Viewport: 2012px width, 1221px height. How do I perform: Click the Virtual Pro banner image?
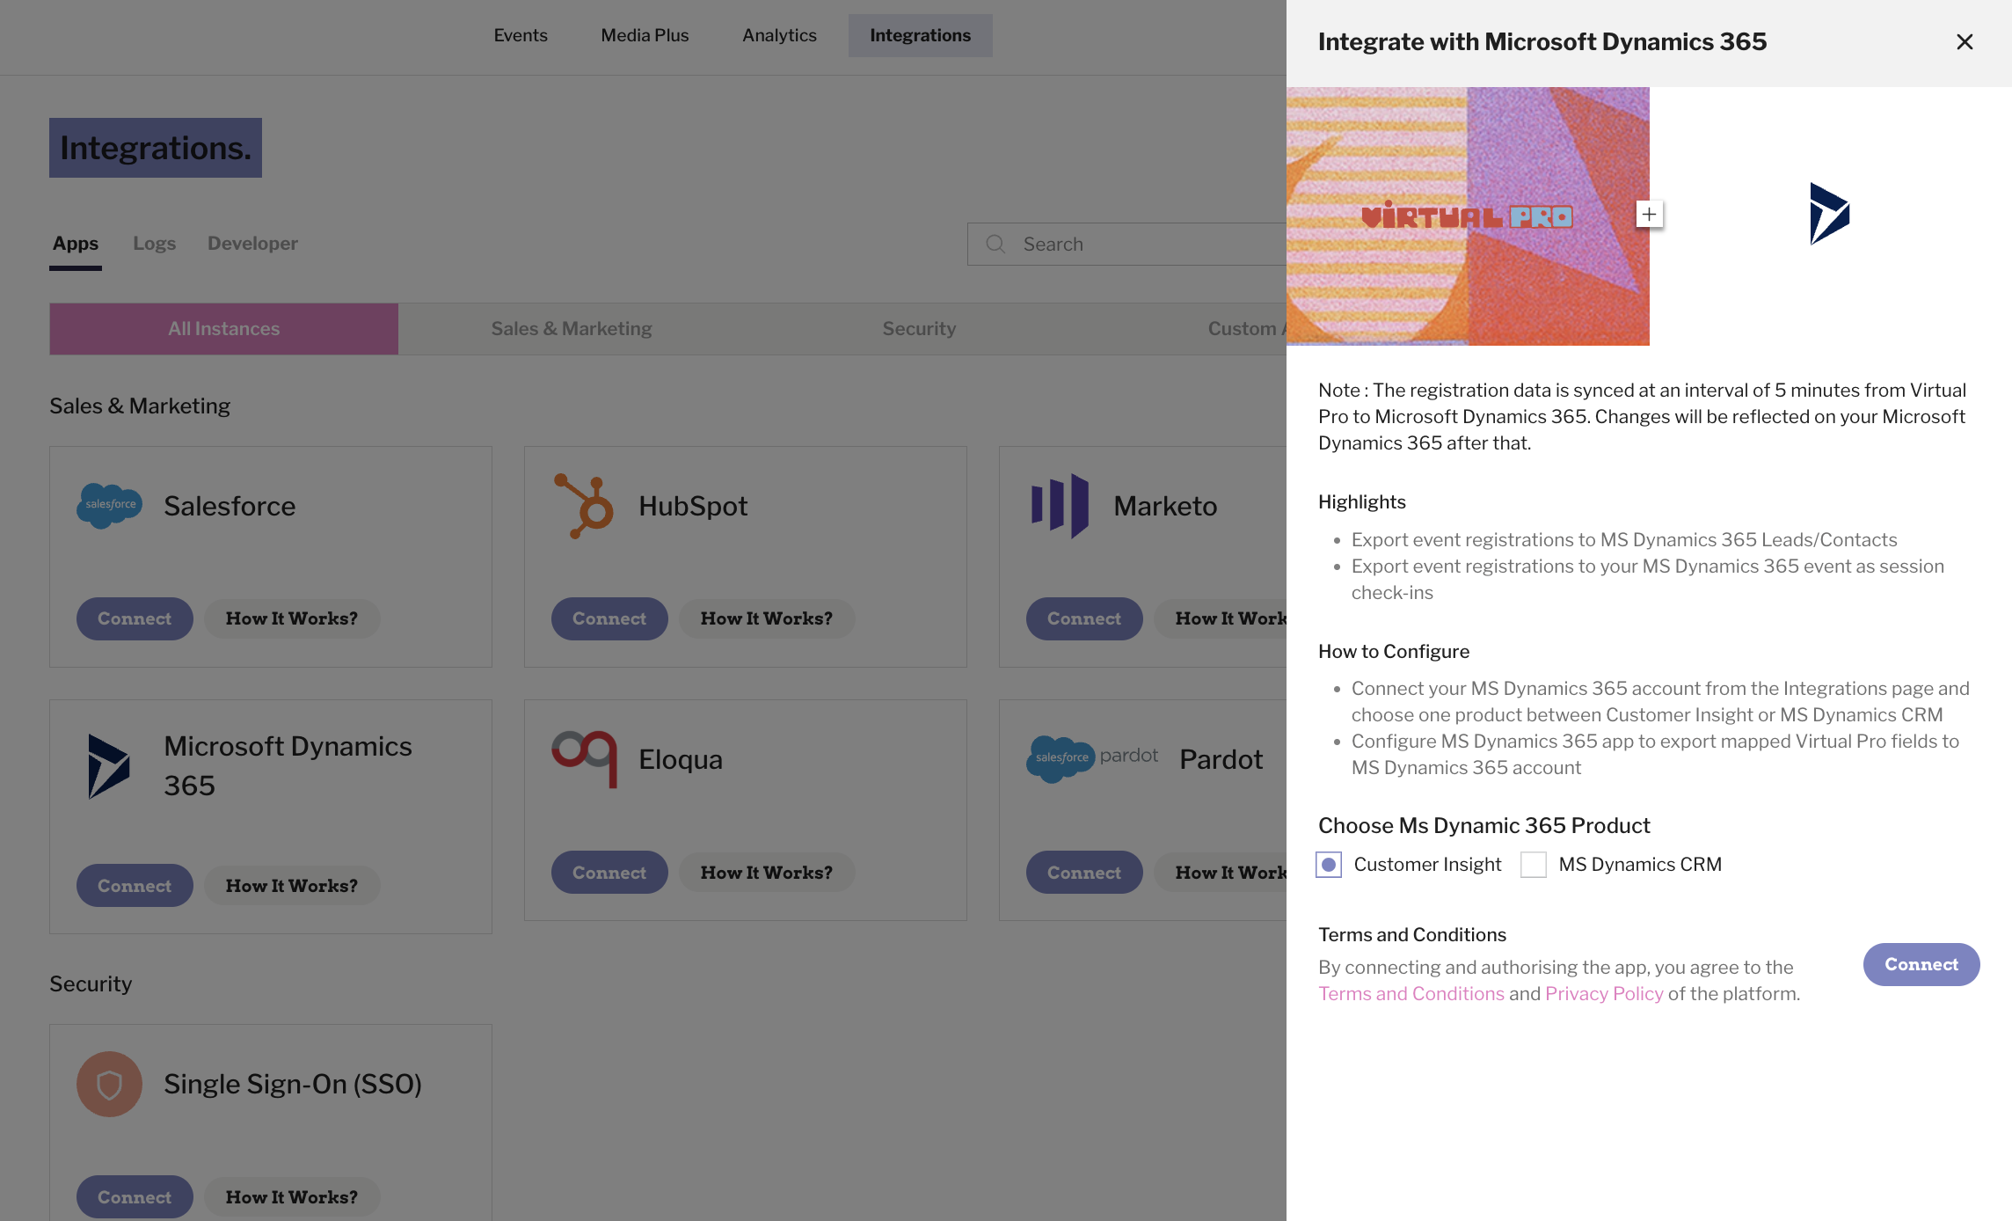point(1468,216)
